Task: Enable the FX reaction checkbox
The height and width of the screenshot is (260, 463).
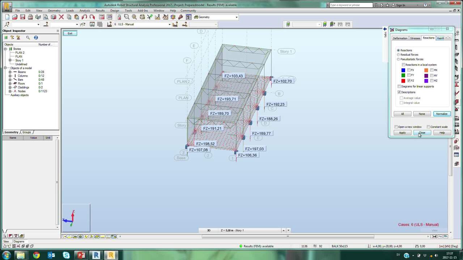Action: (409, 70)
